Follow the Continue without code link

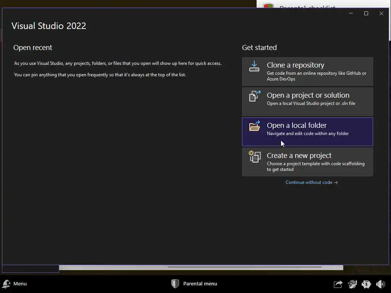[x=312, y=182]
